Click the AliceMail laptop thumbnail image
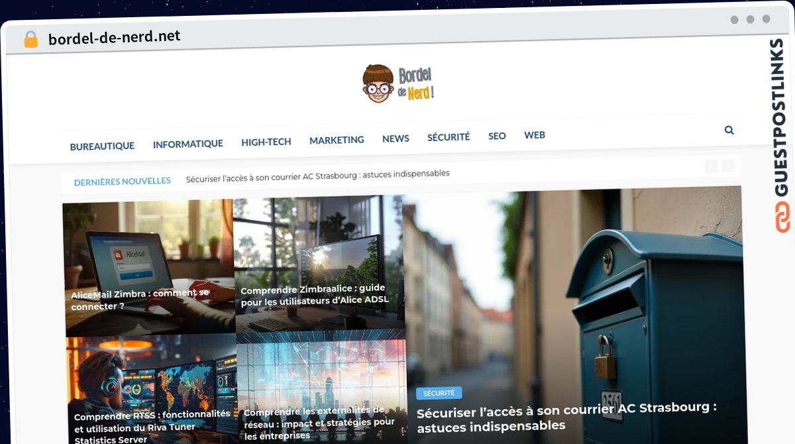 click(149, 267)
